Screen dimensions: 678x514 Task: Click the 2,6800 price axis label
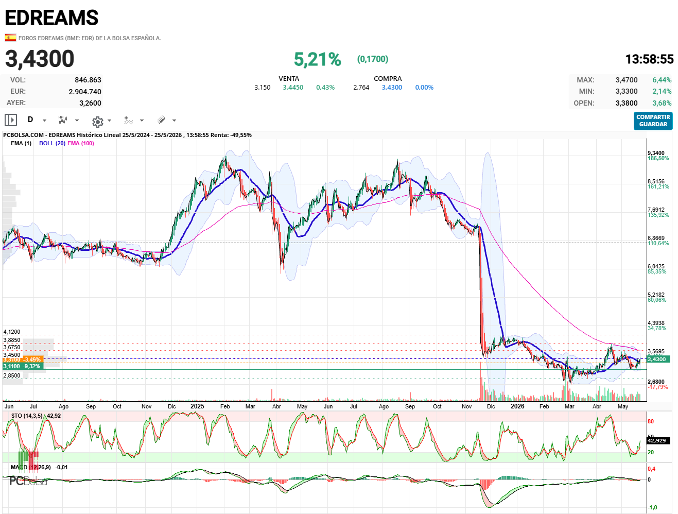coord(656,382)
